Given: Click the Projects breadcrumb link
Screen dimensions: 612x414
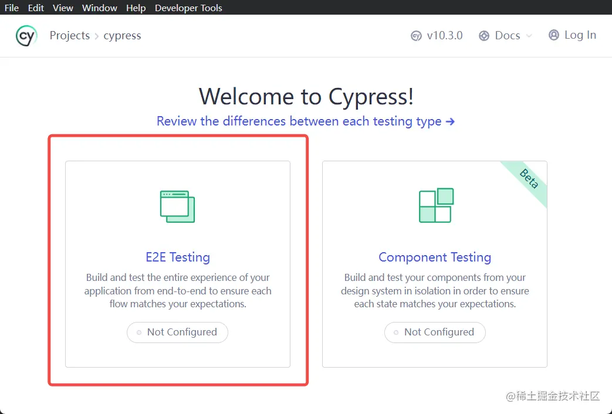Looking at the screenshot, I should (x=70, y=35).
